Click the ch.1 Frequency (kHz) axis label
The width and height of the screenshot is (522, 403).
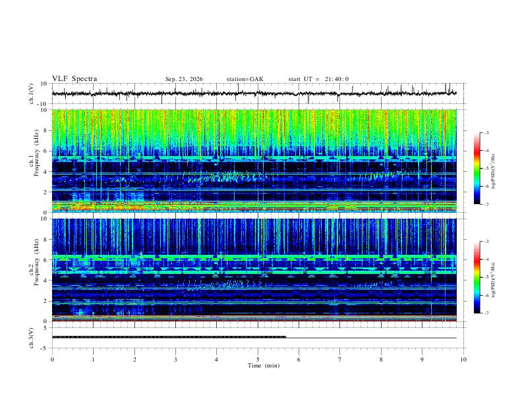pyautogui.click(x=34, y=161)
